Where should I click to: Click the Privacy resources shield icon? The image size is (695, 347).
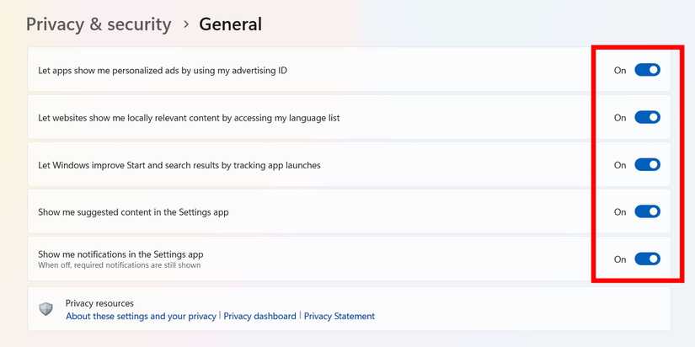[46, 309]
